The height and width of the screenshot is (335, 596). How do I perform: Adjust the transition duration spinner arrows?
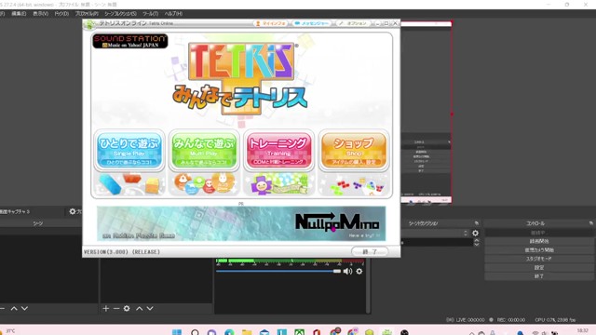(x=477, y=242)
